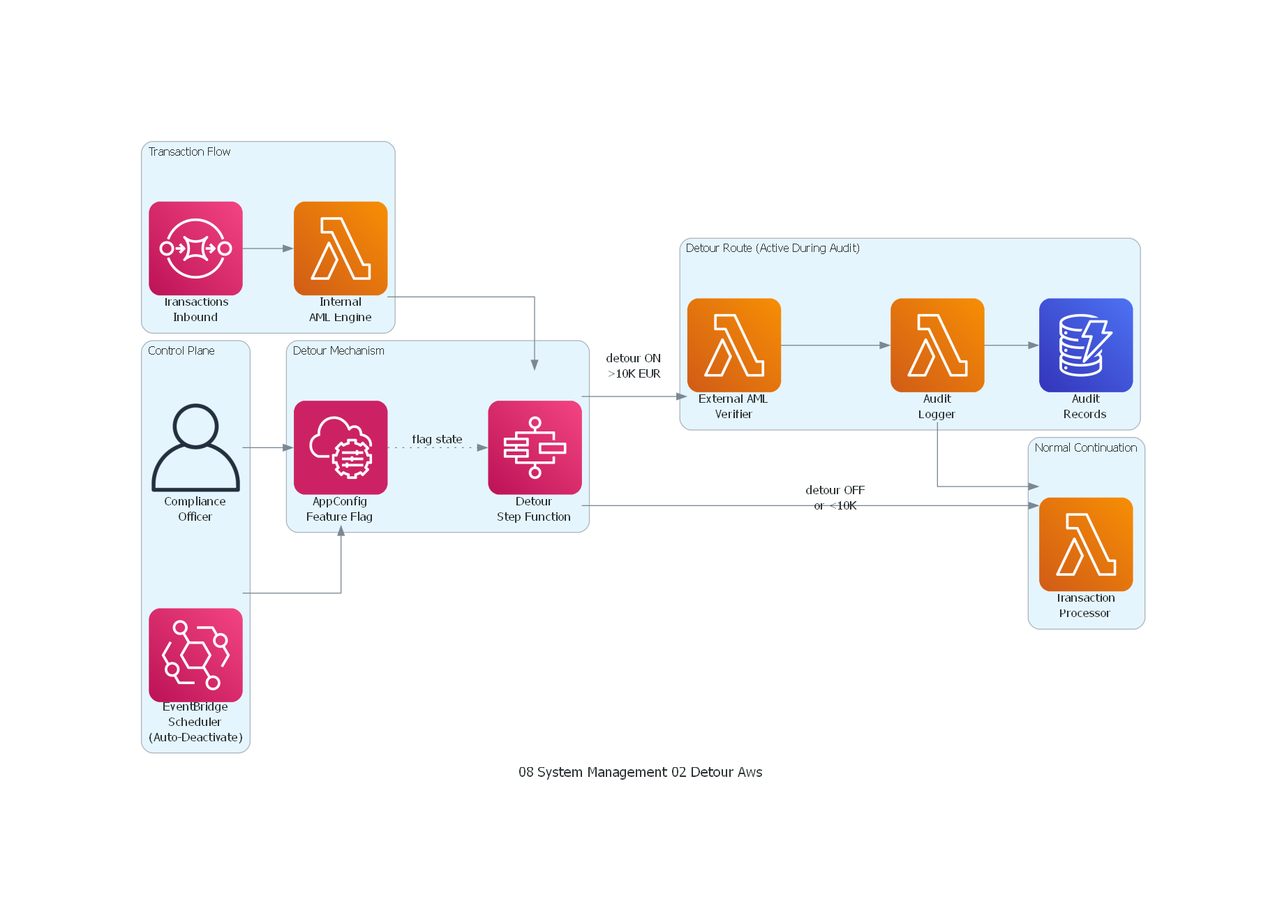Viewport: 1282px width, 920px height.
Task: Click the Audit Records DynamoDB icon
Action: [x=1086, y=345]
